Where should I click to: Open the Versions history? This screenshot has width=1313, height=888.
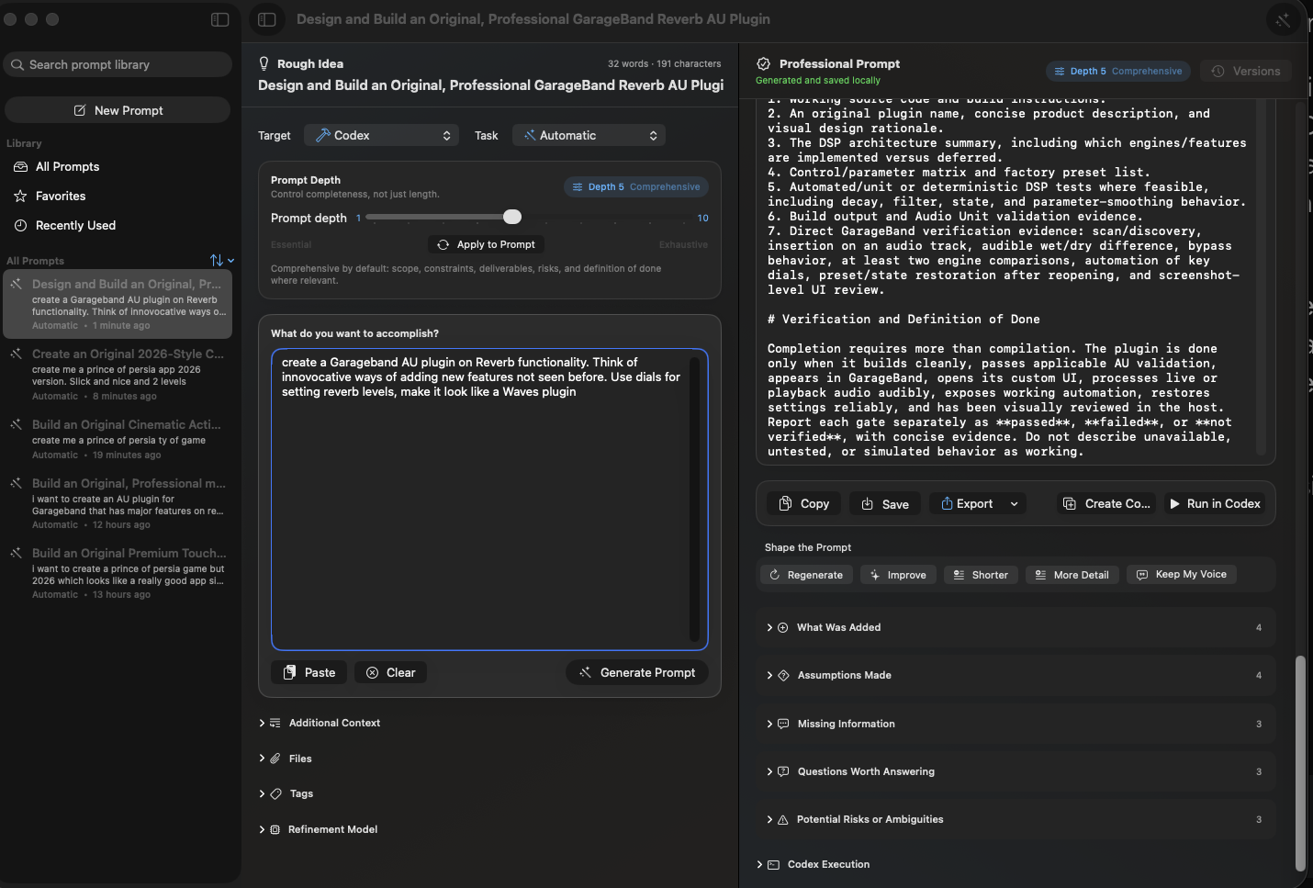coord(1246,72)
